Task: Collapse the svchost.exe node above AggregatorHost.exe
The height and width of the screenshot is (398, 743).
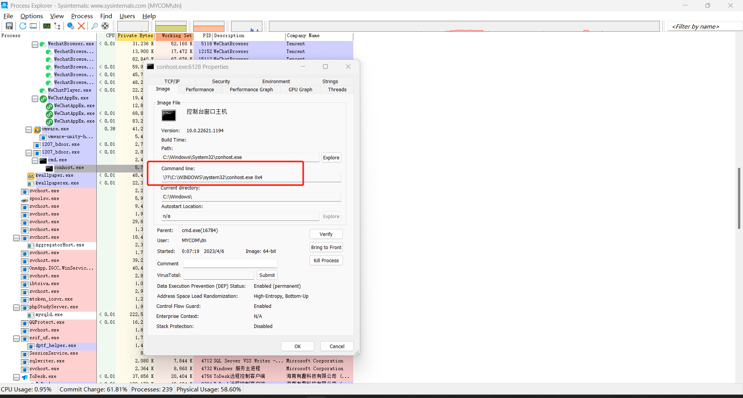Action: (16, 238)
